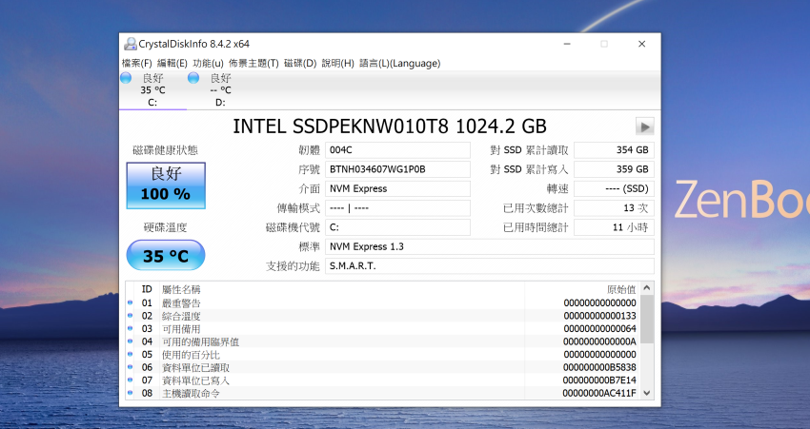The image size is (810, 429).
Task: Click the ID column header
Action: pyautogui.click(x=147, y=289)
